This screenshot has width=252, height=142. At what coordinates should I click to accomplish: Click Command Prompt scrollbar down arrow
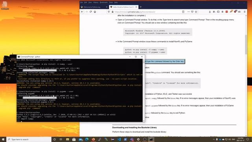(x=144, y=121)
